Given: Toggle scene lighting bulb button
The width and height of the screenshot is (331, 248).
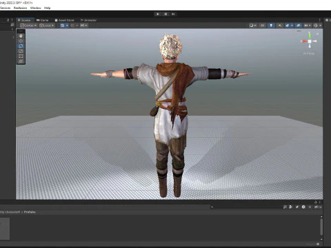Looking at the screenshot, I should [271, 25].
